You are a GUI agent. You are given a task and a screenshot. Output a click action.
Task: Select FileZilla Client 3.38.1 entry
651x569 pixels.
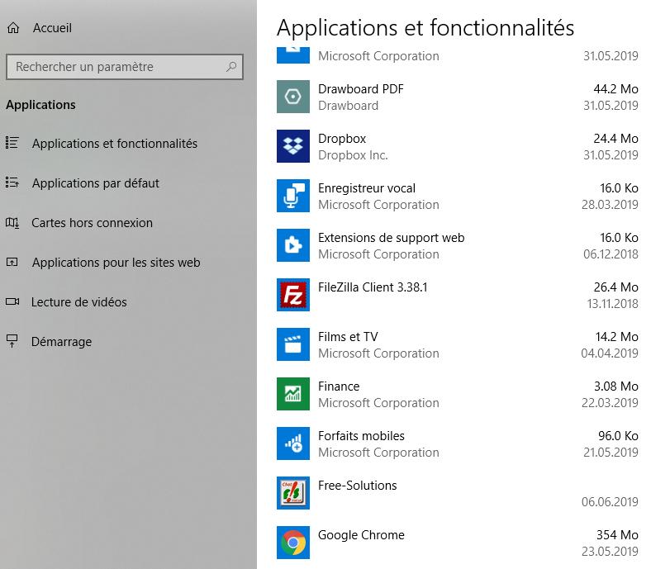click(x=373, y=287)
